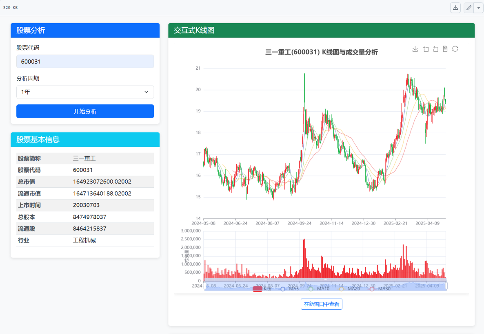Select the 总市值 value 164923072600.02002

click(x=102, y=182)
